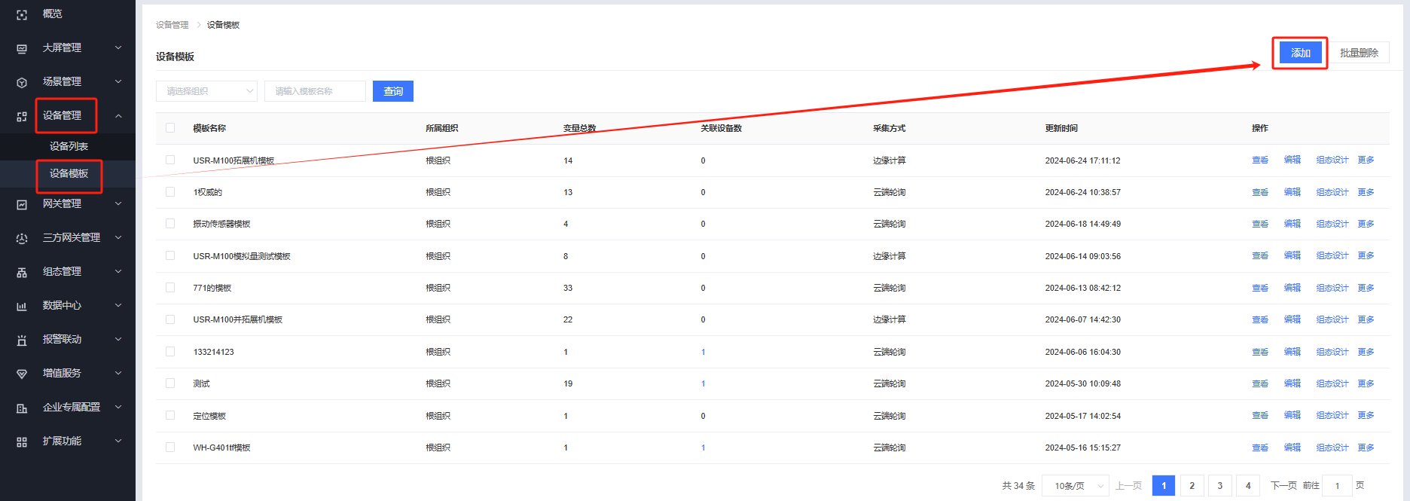Collapse the 设备管理 menu chevron
This screenshot has width=1410, height=501.
(x=118, y=116)
